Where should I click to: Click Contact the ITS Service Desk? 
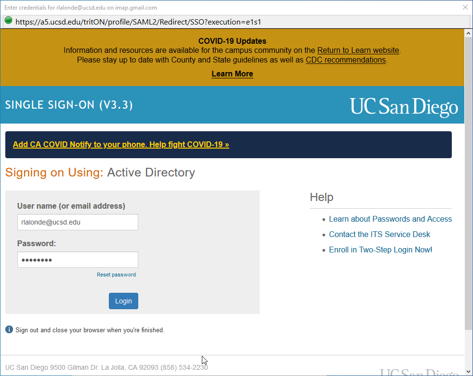[x=379, y=234]
